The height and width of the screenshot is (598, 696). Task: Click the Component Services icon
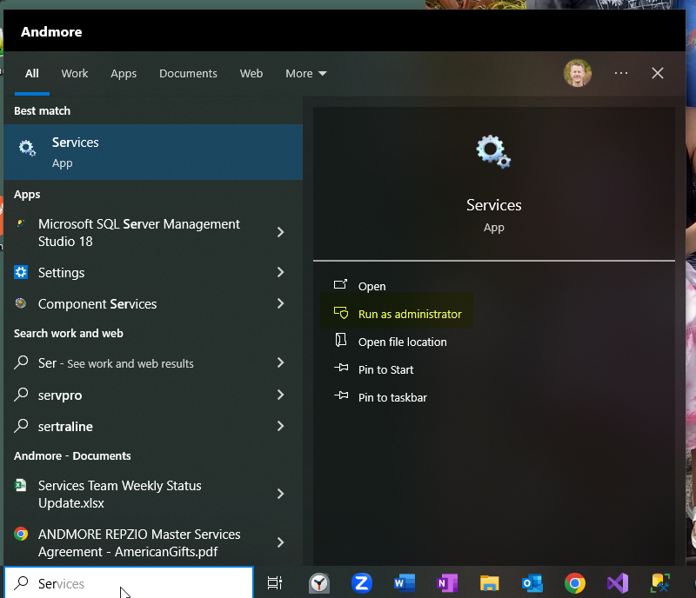(20, 303)
